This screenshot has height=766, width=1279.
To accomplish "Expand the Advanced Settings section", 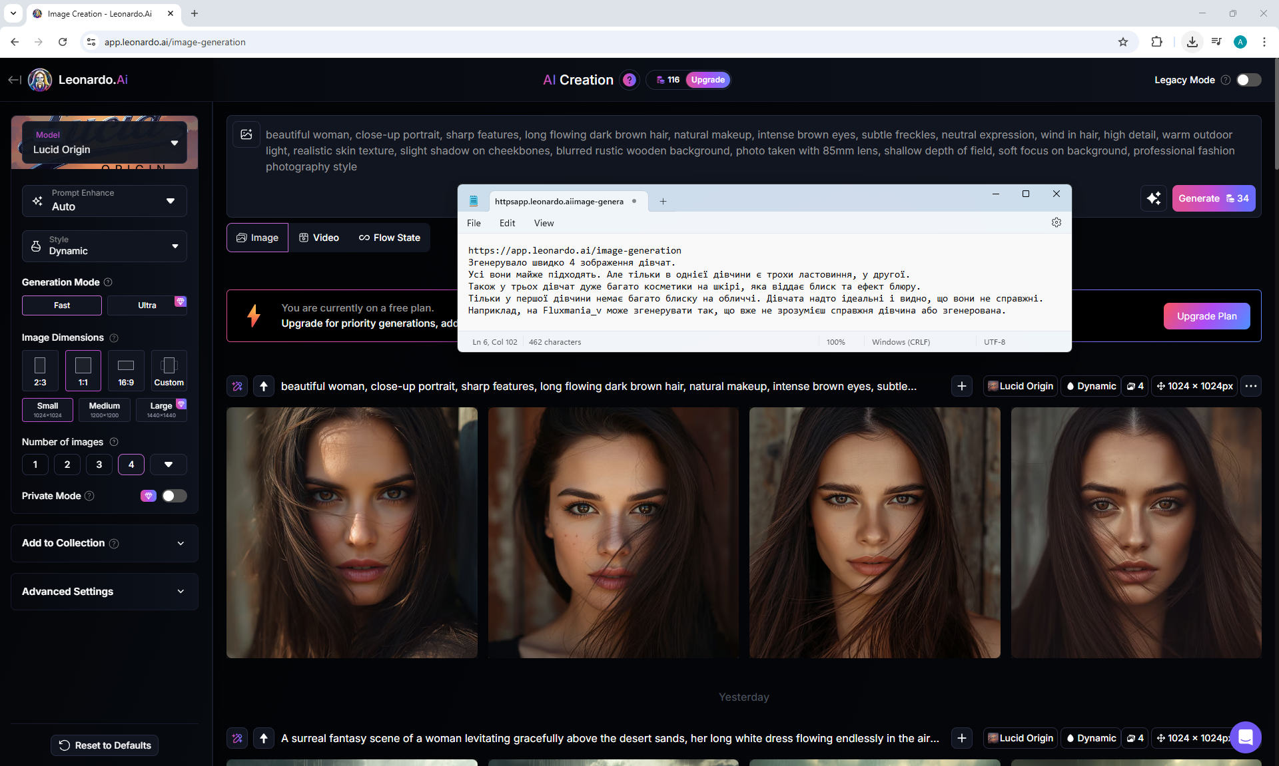I will (x=105, y=592).
